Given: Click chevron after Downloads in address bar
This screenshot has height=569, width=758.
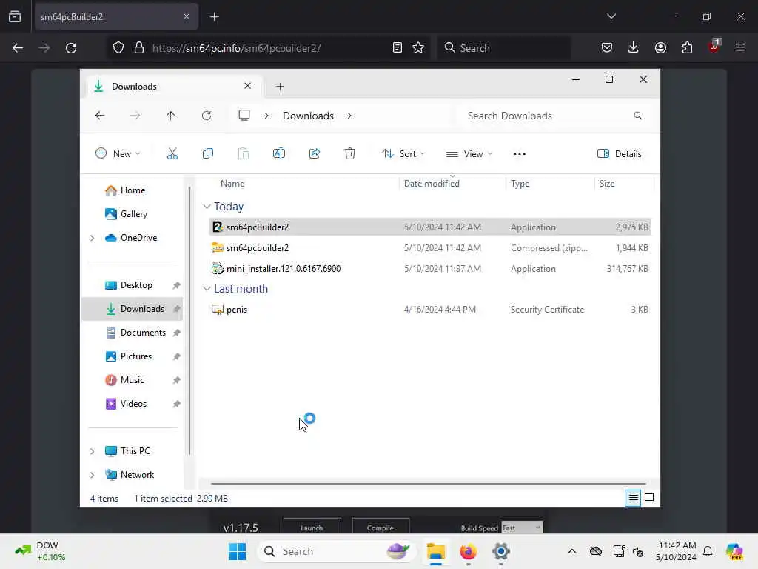Looking at the screenshot, I should [349, 116].
